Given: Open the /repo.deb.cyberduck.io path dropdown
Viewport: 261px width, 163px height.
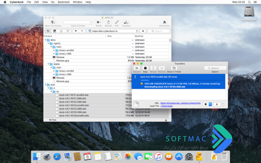Looking at the screenshot, I should pos(112,31).
